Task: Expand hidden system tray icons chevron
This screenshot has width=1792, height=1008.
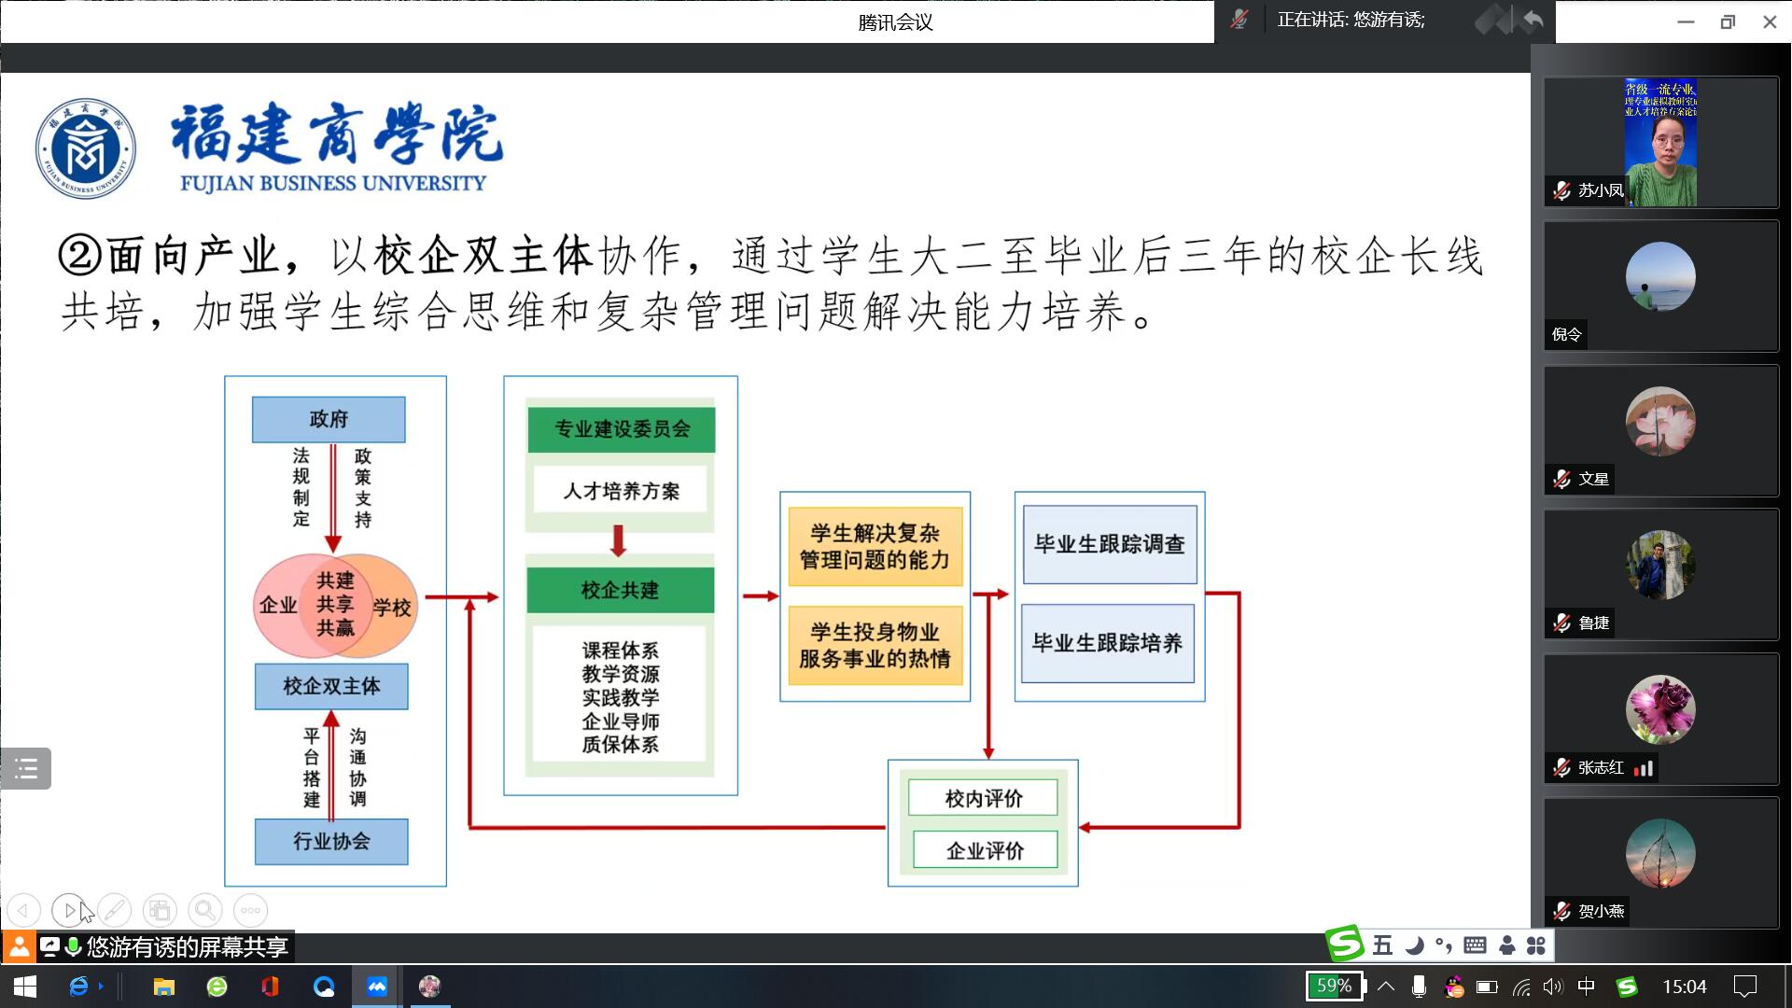Action: pos(1386,987)
